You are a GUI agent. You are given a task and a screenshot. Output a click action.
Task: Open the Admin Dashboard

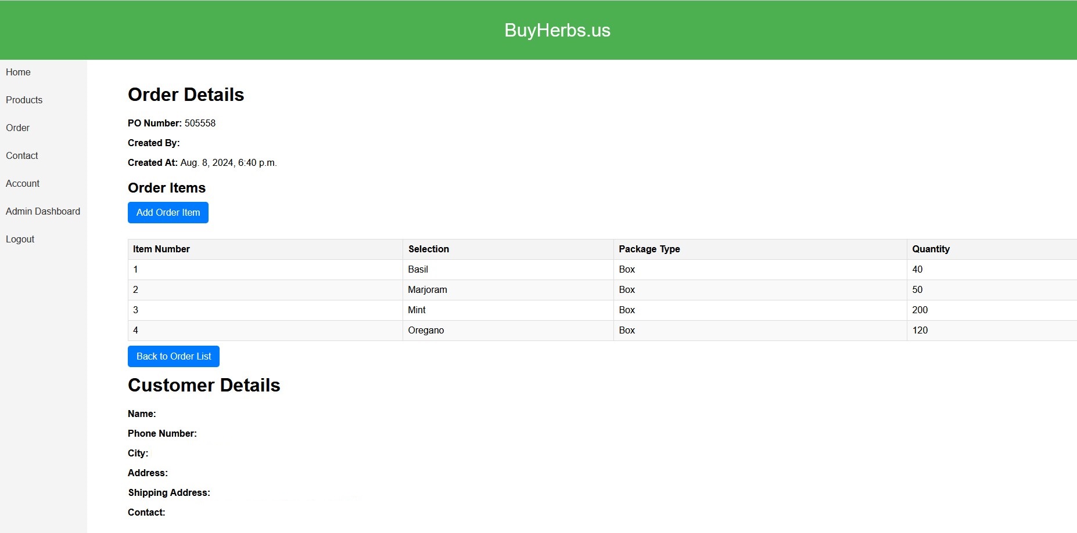pos(43,211)
